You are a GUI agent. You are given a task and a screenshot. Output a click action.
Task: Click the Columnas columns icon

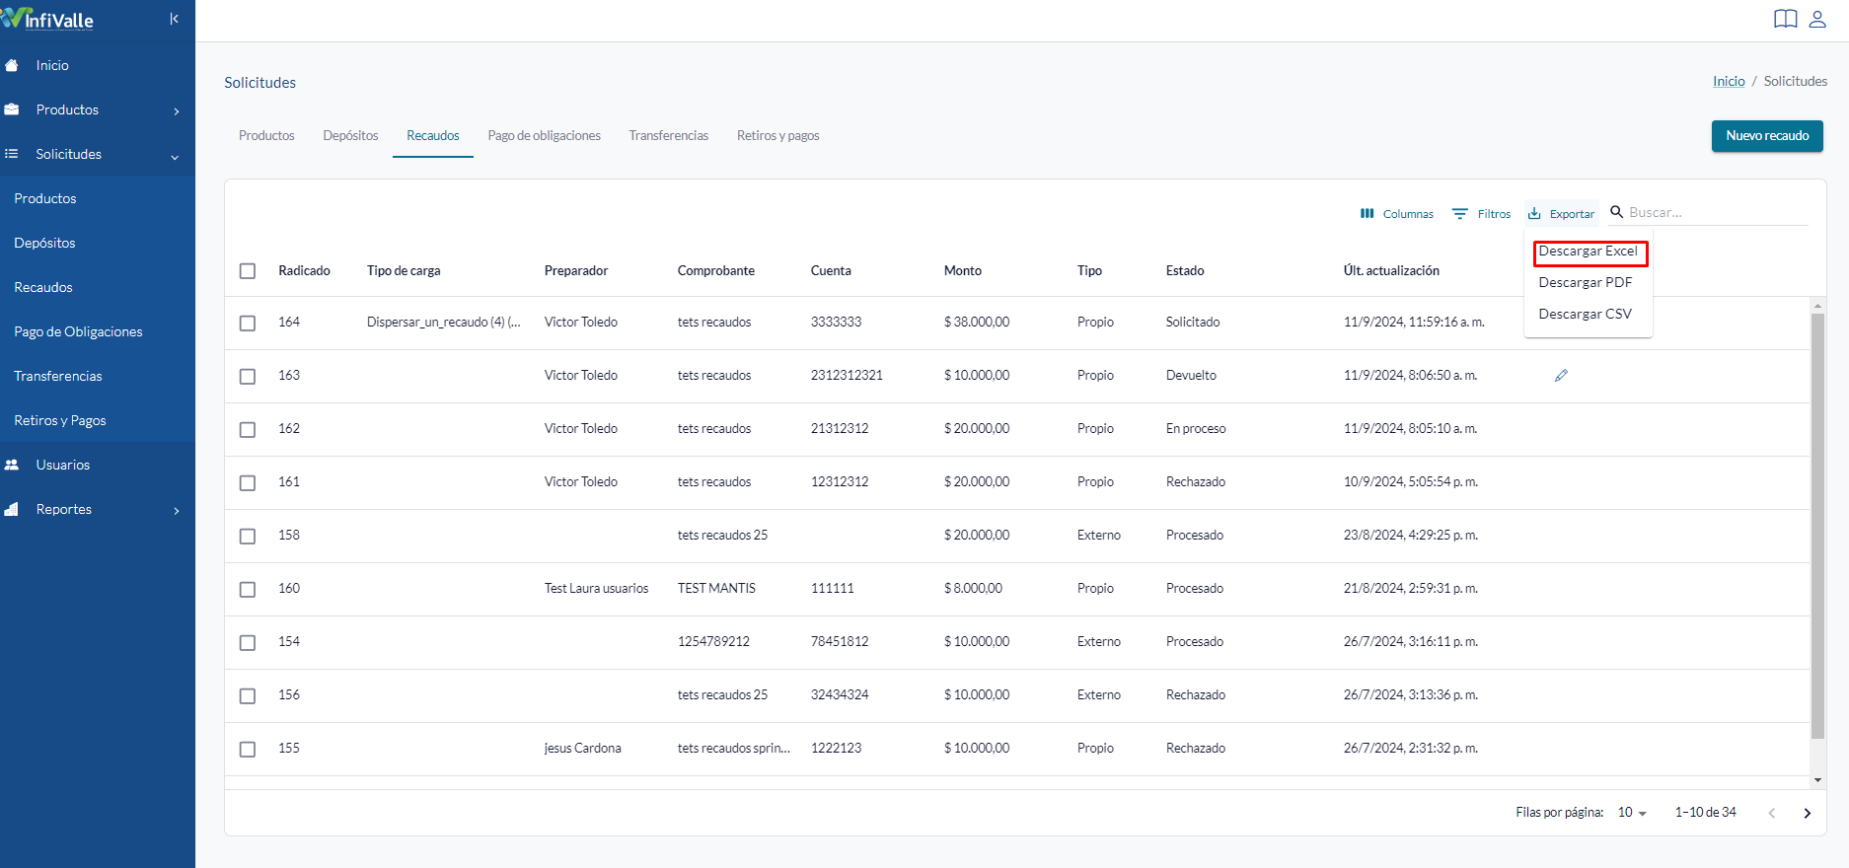1368,213
